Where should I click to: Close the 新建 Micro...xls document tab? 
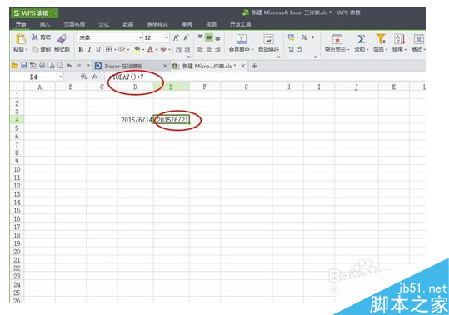(243, 66)
